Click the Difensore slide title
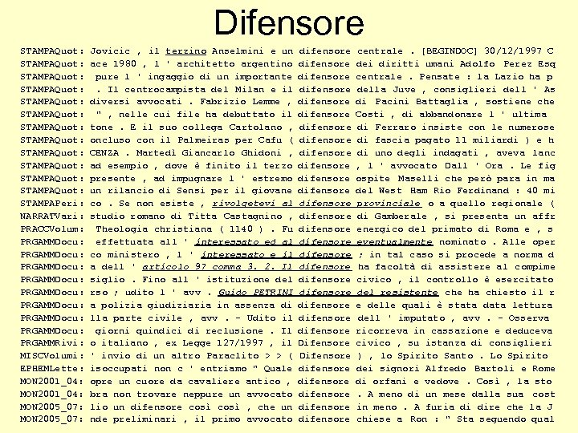Image resolution: width=578 pixels, height=433 pixels. tap(289, 22)
